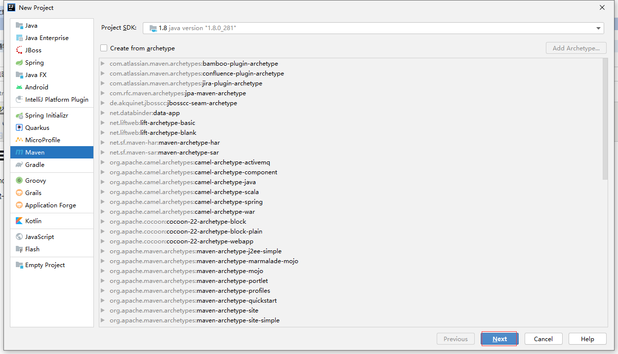Image resolution: width=618 pixels, height=354 pixels.
Task: Close the New Project dialog
Action: click(x=602, y=8)
